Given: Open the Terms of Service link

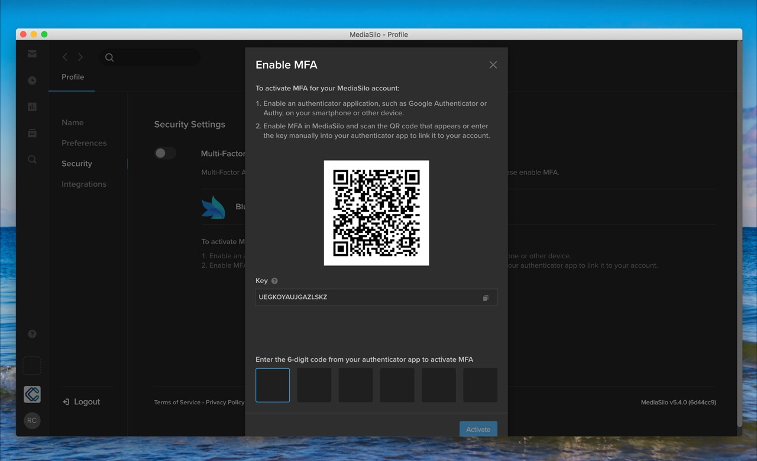Looking at the screenshot, I should tap(177, 402).
